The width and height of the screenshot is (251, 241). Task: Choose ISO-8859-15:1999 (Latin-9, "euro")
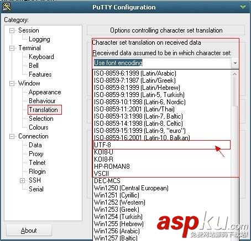[162, 131]
